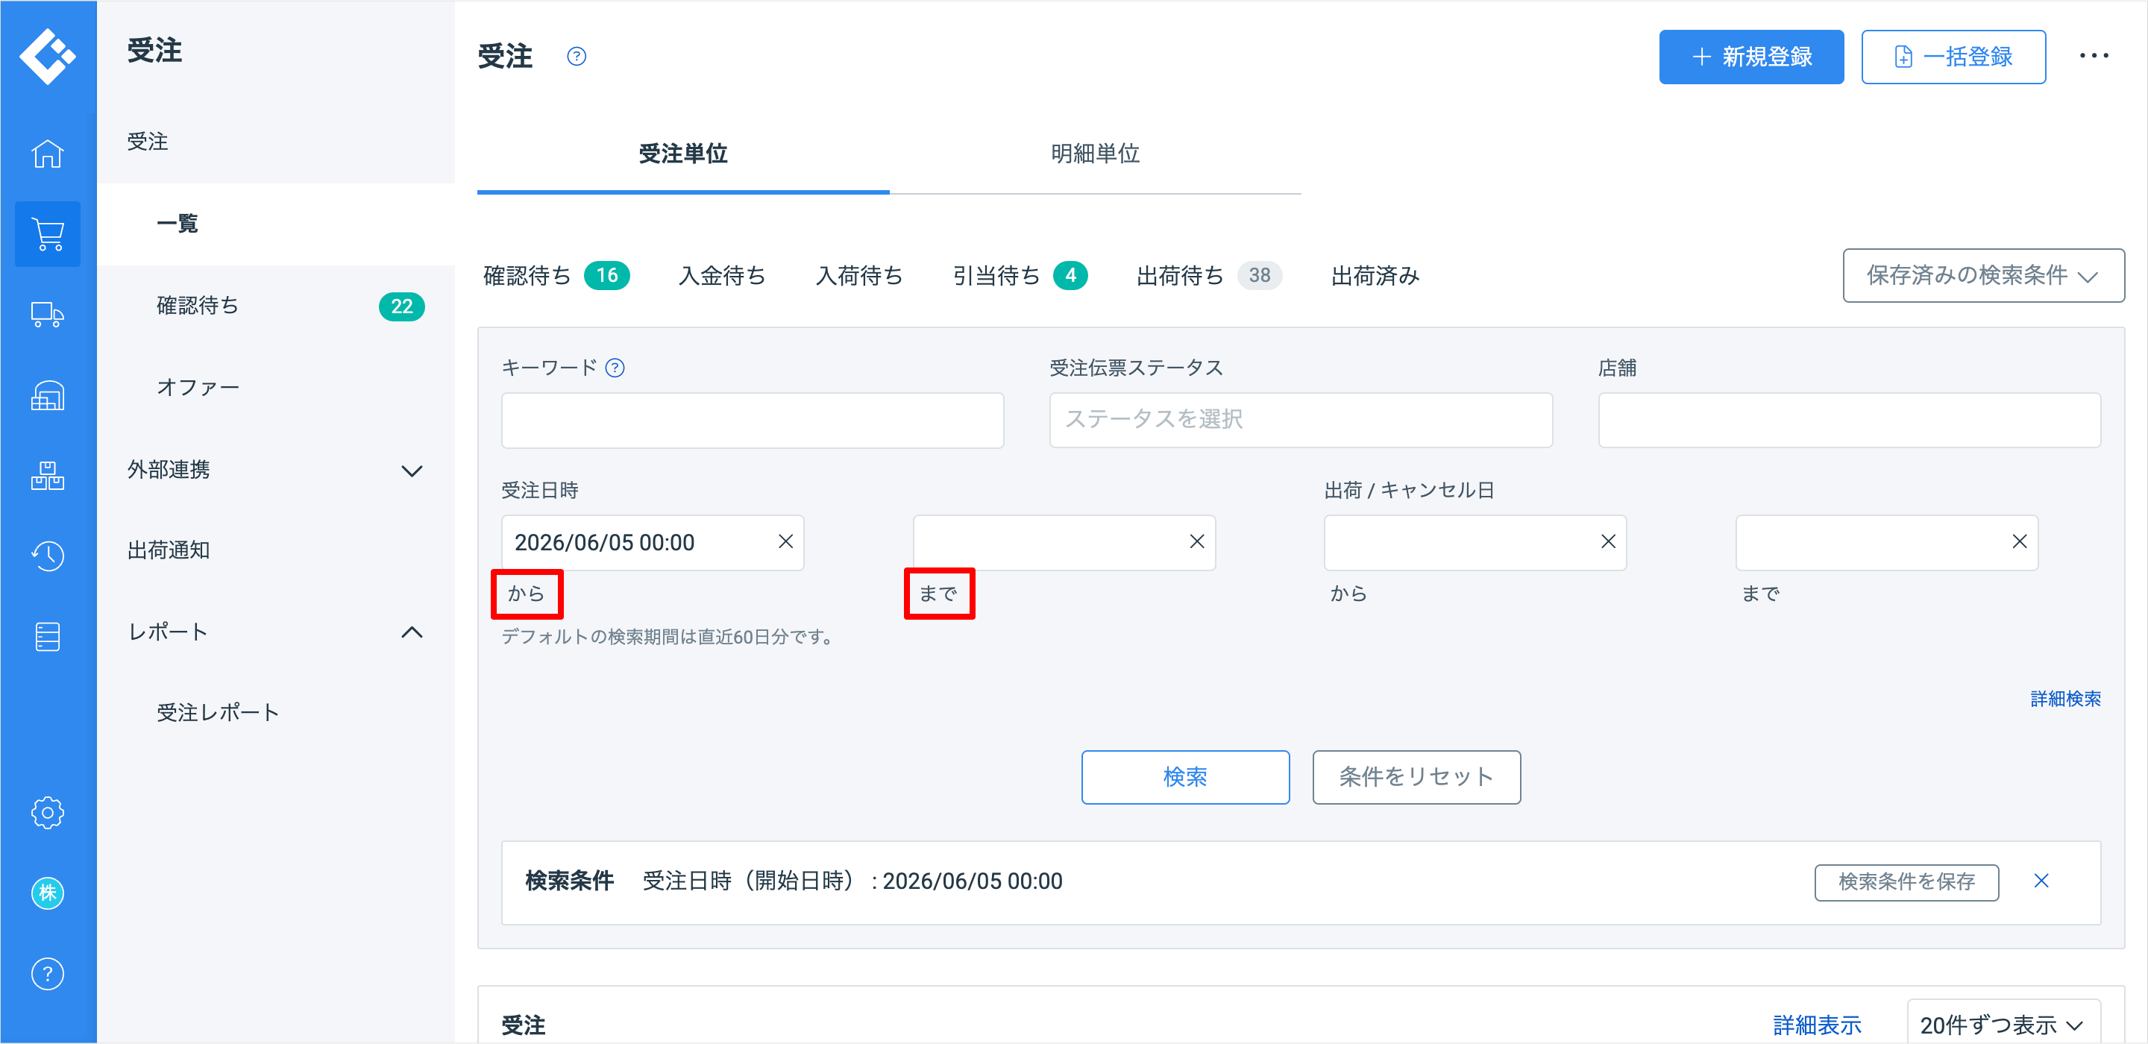This screenshot has width=2148, height=1044.
Task: Click the help icon beside 受注 heading
Action: click(x=577, y=57)
